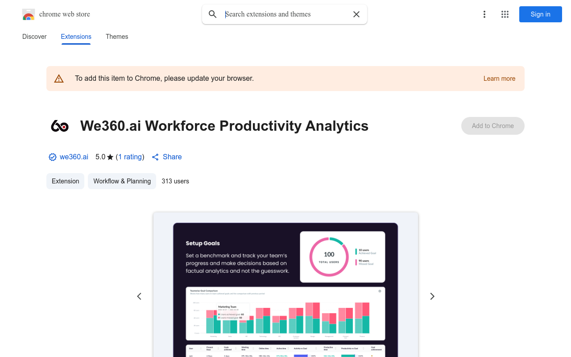Screen dimensions: 571x357
Task: Show next screenshot with right chevron
Action: (432, 296)
